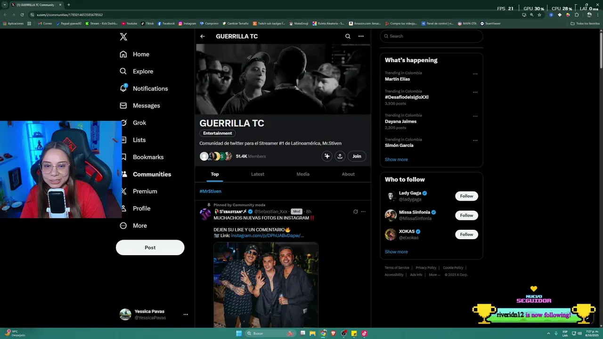Open the pinned post three-dot menu

pos(363,212)
